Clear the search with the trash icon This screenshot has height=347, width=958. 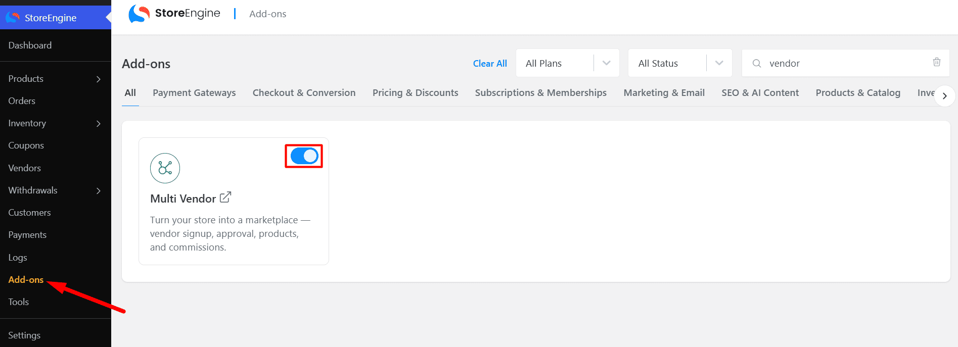(937, 62)
